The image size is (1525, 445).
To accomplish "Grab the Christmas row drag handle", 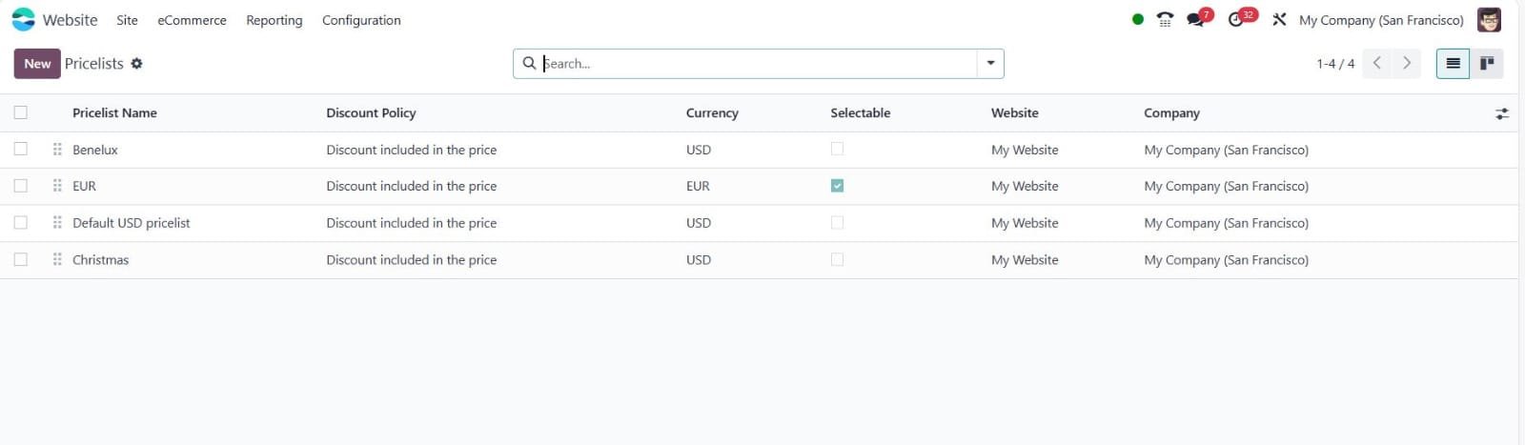I will [x=57, y=259].
